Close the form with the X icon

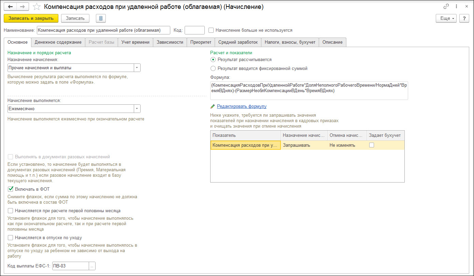pos(466,6)
